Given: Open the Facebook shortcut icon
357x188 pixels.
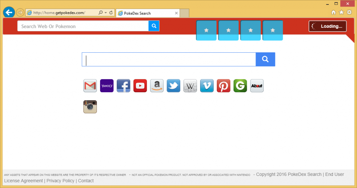Looking at the screenshot, I should 123,86.
